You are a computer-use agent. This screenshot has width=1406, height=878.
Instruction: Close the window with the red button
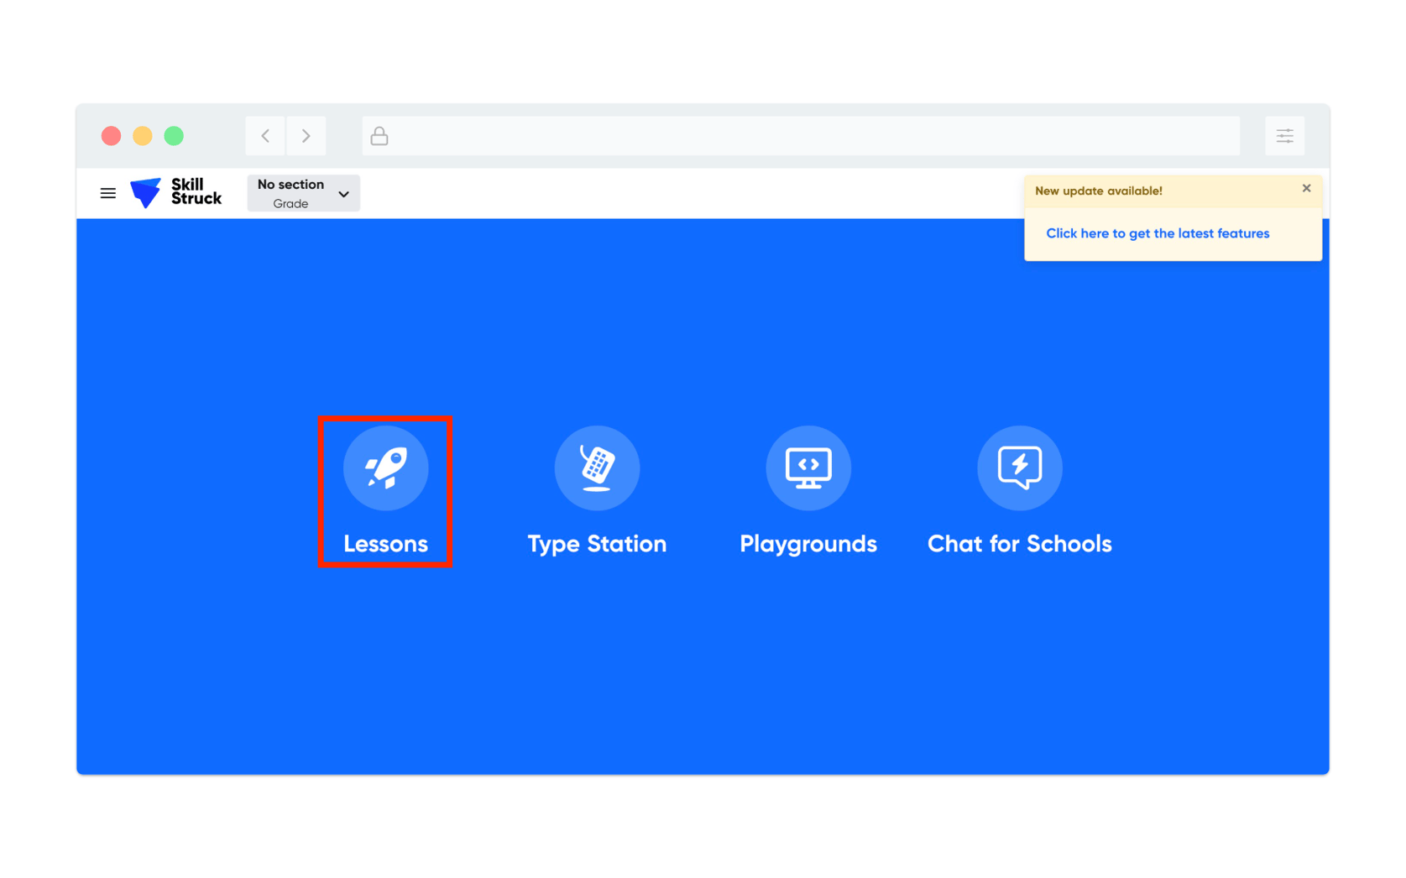click(111, 136)
